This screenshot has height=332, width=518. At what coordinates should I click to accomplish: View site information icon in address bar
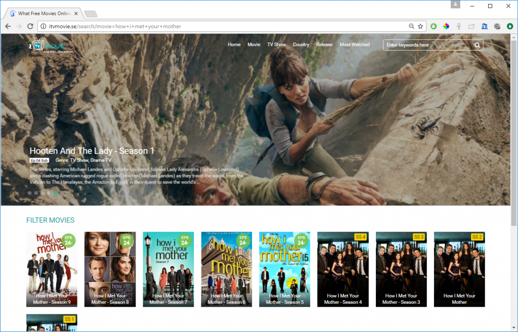click(x=44, y=26)
